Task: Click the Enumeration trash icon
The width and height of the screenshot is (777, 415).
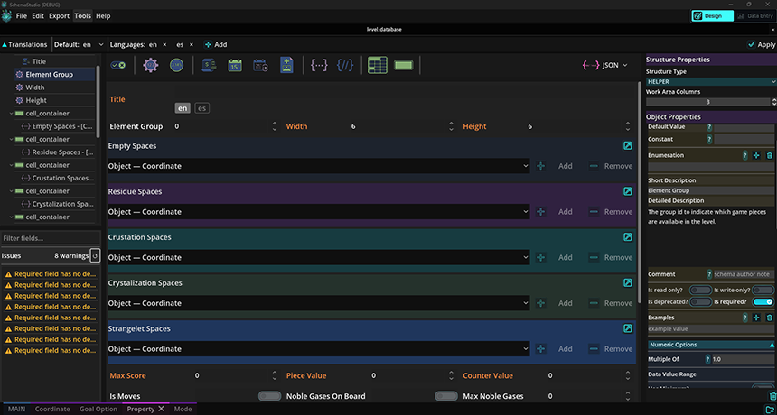Action: pos(769,155)
